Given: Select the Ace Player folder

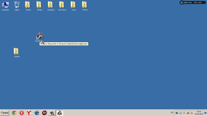Looking at the screenshot, I should point(62,6).
